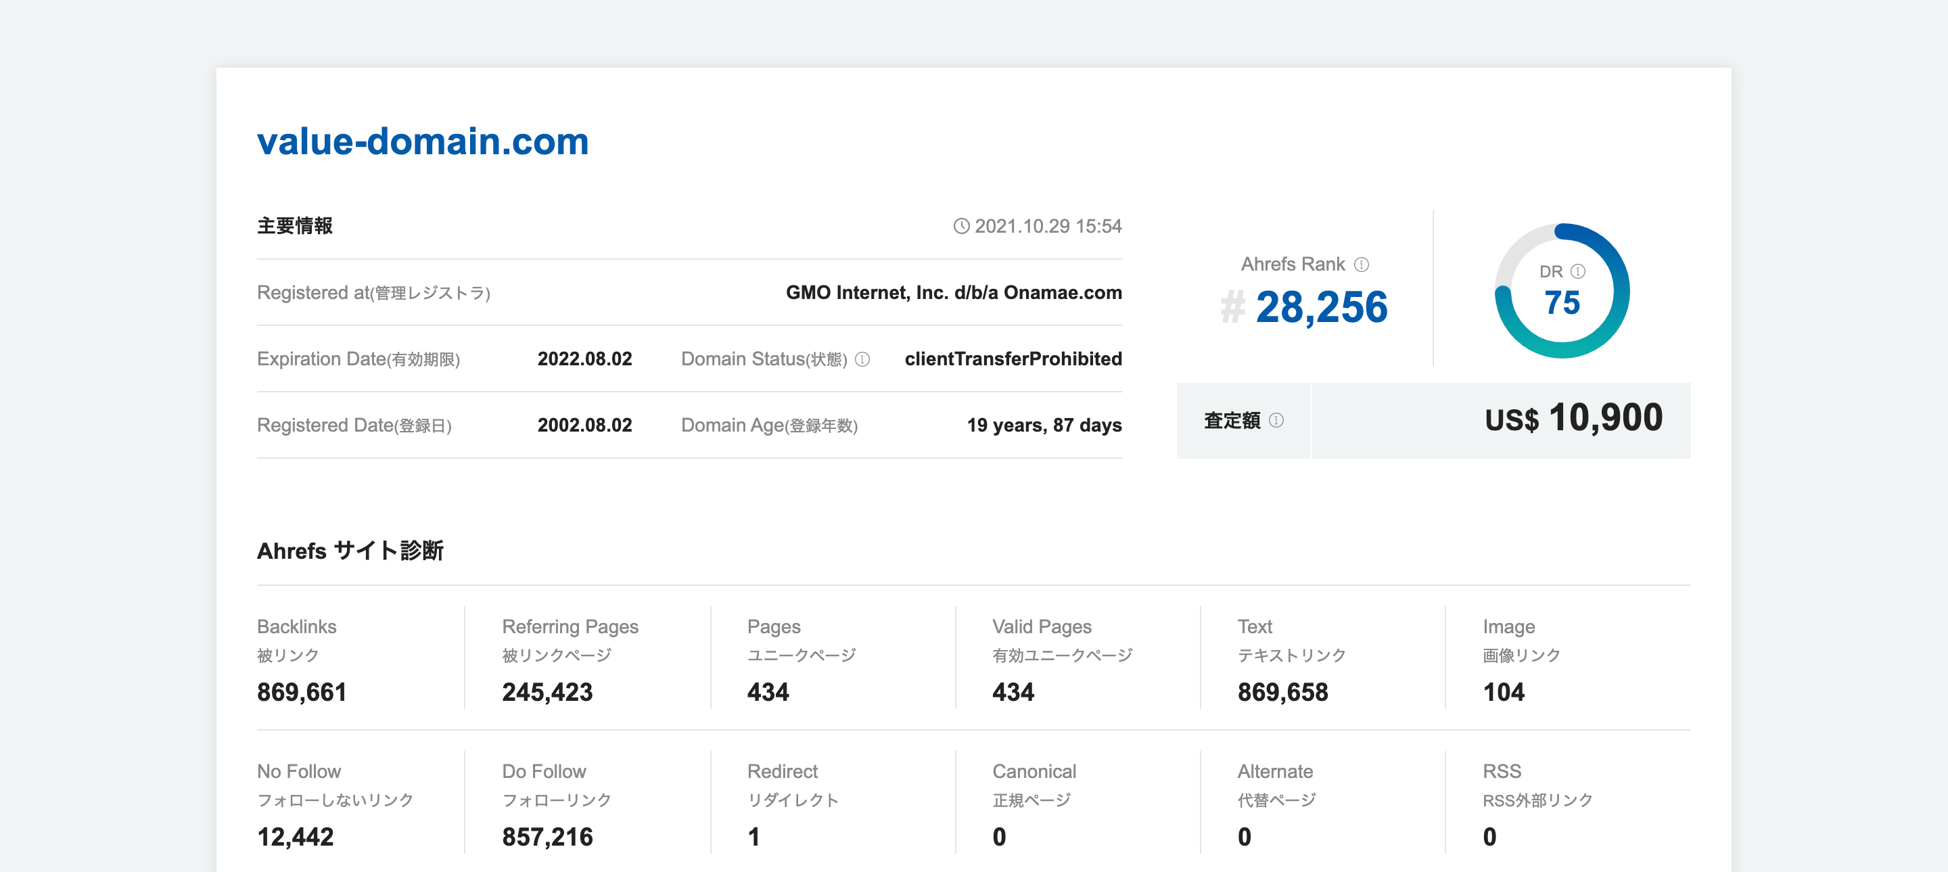1948x872 pixels.
Task: Click the DR 75 circular gauge
Action: point(1562,291)
